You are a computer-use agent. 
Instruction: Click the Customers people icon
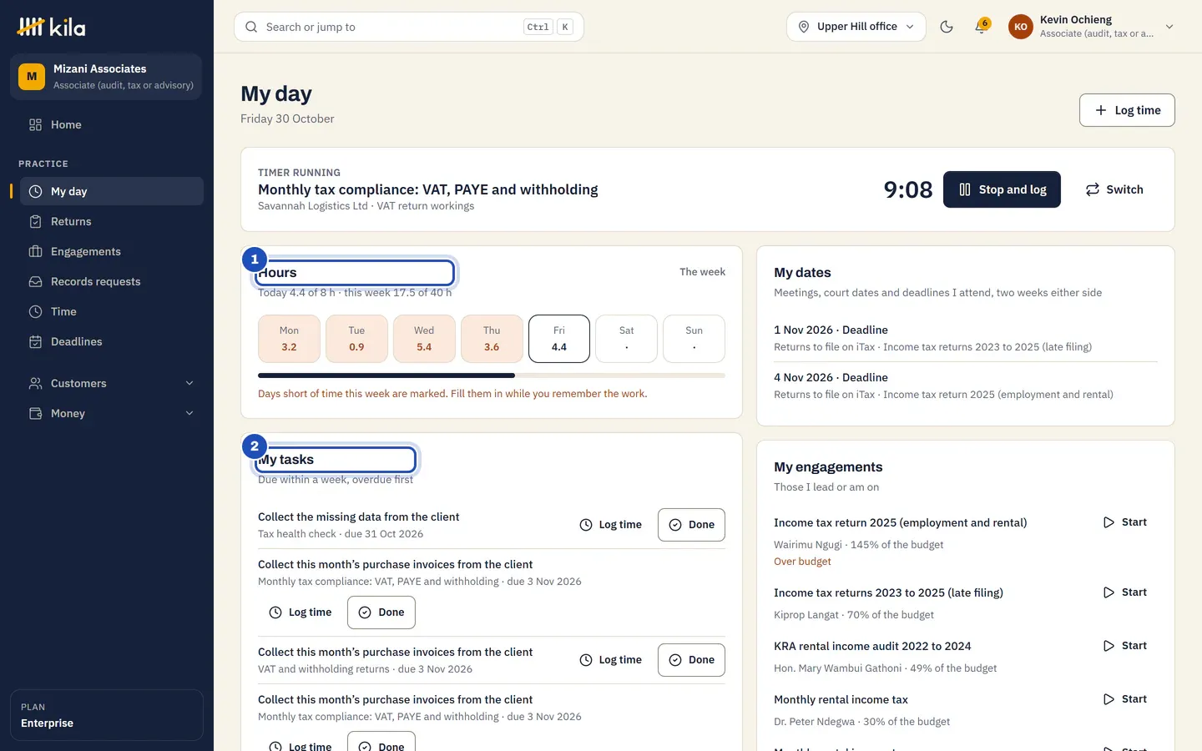coord(35,383)
